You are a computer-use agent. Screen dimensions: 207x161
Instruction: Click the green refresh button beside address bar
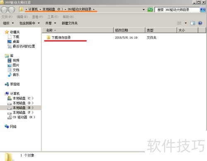pyautogui.click(x=150, y=9)
